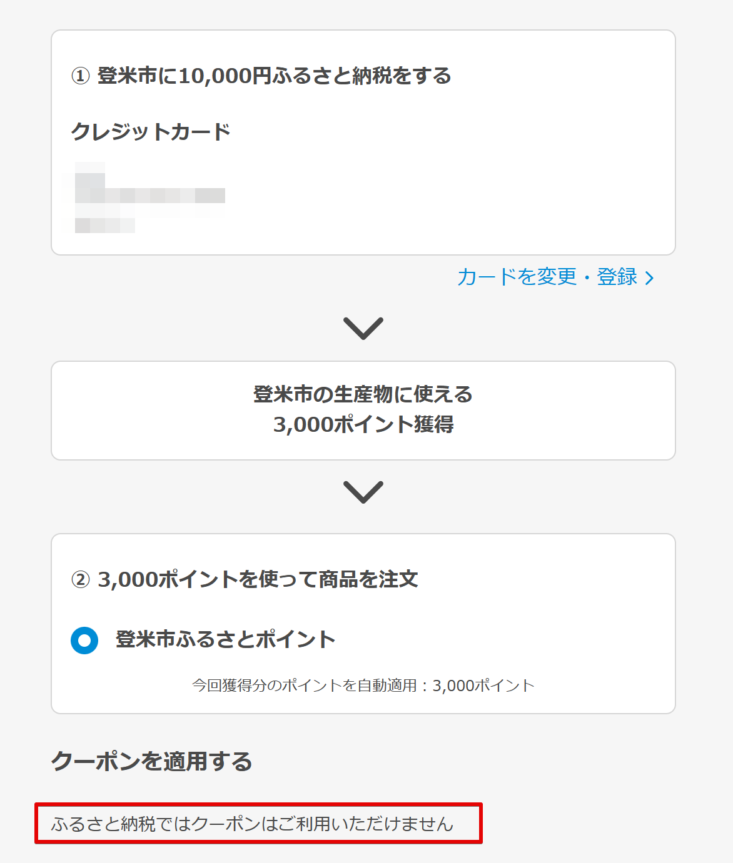Click the クーポンを適用する heading
Image resolution: width=733 pixels, height=863 pixels.
[151, 761]
